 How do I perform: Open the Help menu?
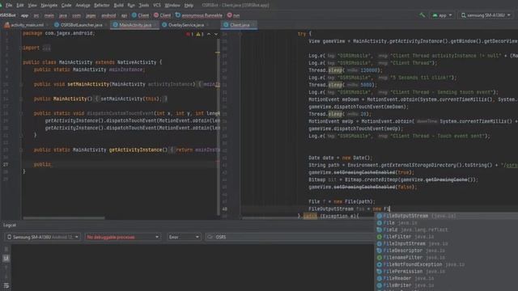point(189,6)
